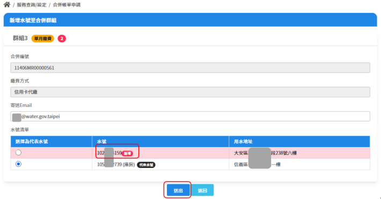Click the 繳費方式 信用卡代繳 field
The width and height of the screenshot is (381, 199).
[x=190, y=92]
